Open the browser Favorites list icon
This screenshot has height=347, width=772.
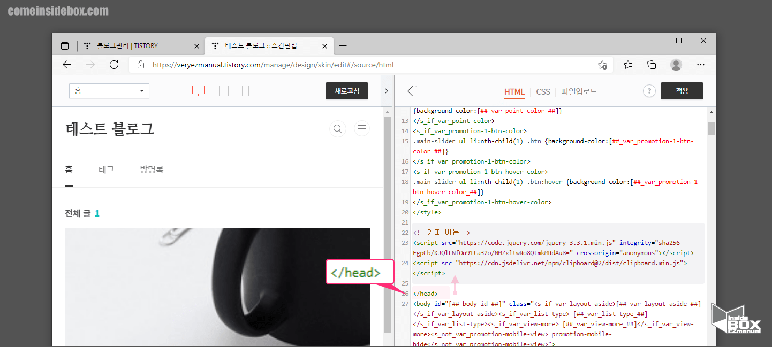628,65
